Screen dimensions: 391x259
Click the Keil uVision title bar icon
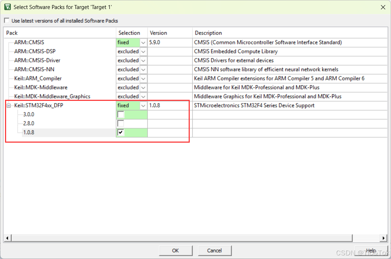click(x=8, y=7)
